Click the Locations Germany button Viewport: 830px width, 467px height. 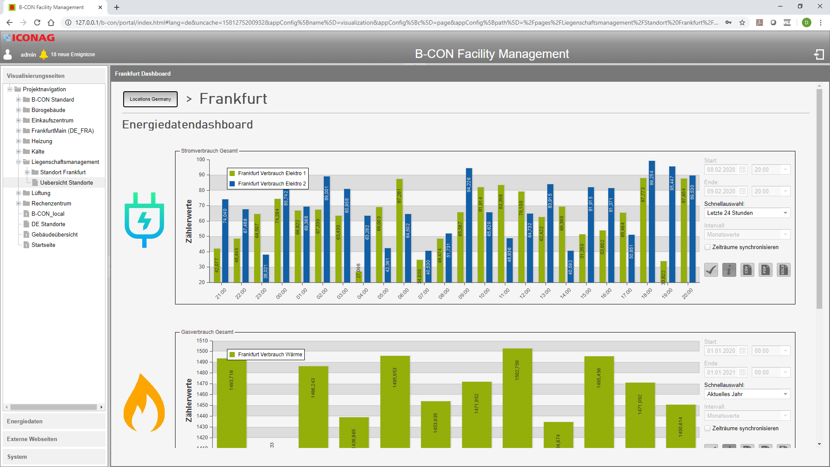(x=150, y=99)
